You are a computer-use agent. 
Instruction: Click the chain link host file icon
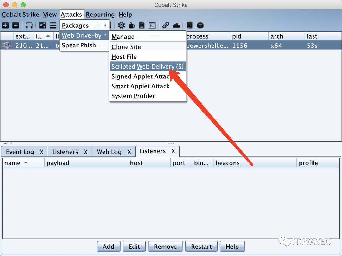[166, 26]
